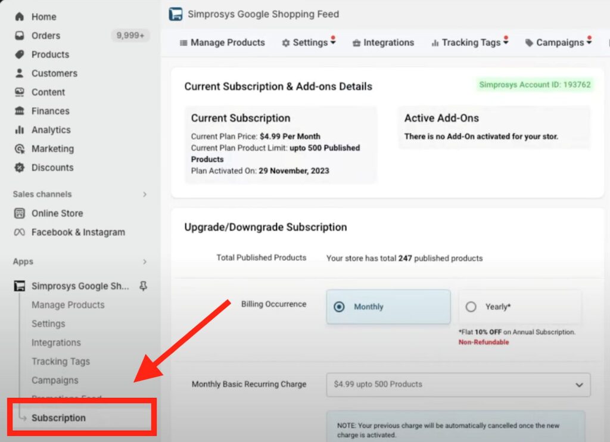Click the Sales channels heading
Screen dimensions: 610x442
pyautogui.click(x=42, y=194)
